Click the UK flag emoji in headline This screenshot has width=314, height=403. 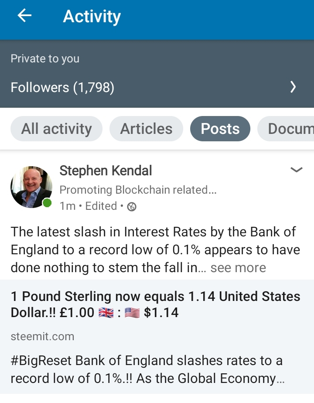pyautogui.click(x=106, y=313)
